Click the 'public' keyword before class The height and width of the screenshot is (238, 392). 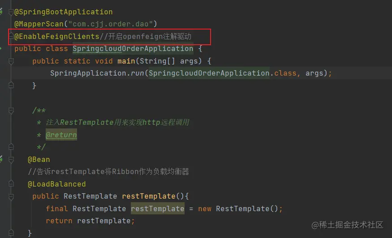27,49
